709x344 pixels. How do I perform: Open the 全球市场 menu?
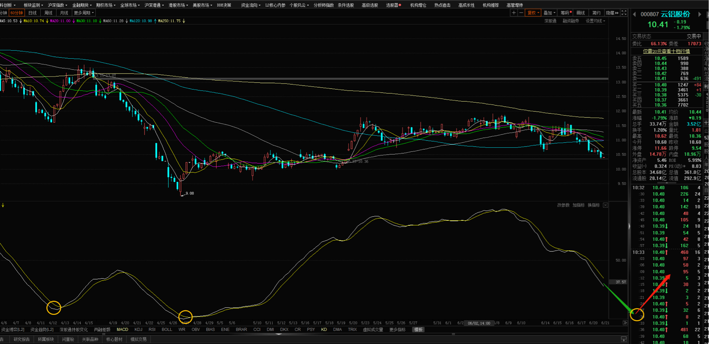[x=130, y=5]
